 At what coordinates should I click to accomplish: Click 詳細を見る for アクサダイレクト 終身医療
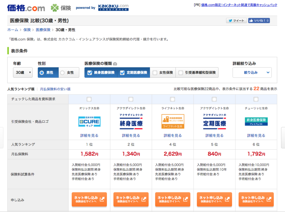click(131, 135)
